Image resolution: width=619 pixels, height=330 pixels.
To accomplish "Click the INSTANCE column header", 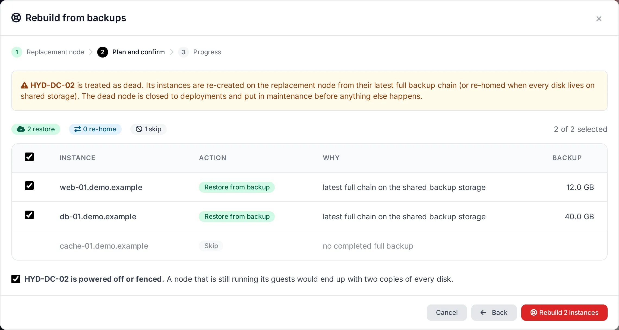I will (x=77, y=158).
